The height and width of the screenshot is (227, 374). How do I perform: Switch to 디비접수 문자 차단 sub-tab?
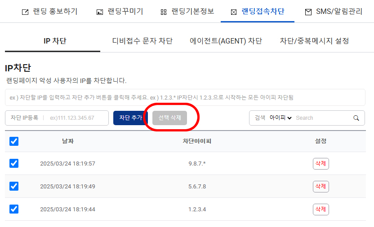tap(142, 41)
